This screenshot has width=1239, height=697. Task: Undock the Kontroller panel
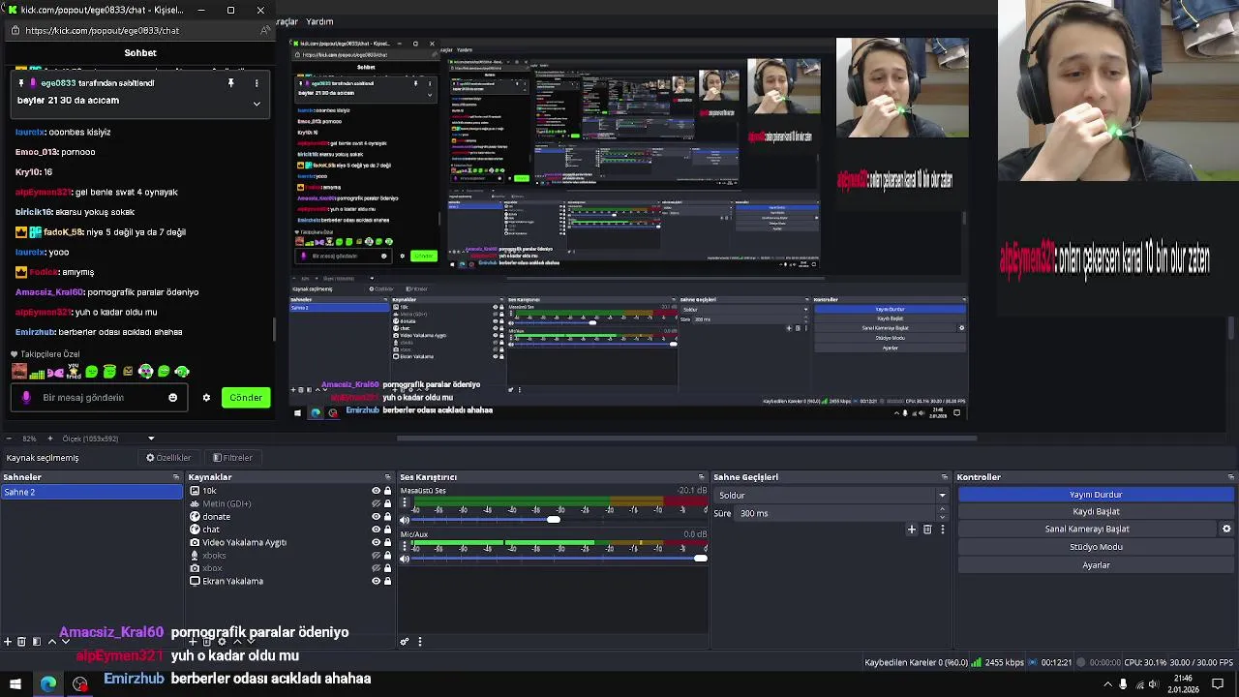coord(1230,477)
